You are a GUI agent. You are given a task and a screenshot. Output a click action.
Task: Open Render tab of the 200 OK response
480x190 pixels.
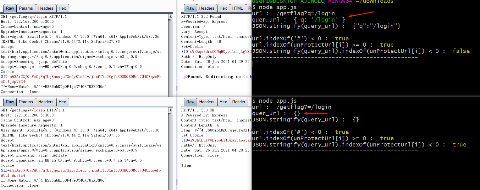point(239,102)
